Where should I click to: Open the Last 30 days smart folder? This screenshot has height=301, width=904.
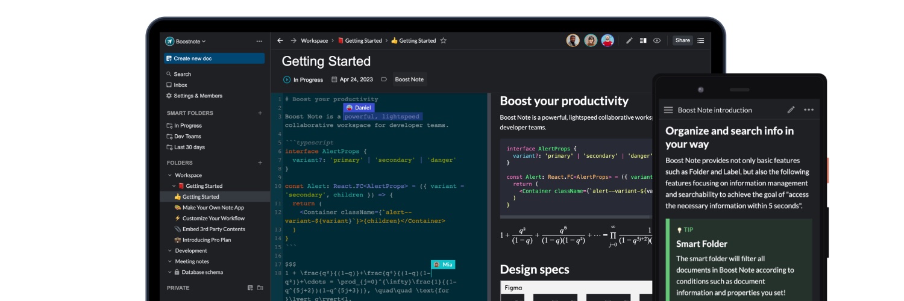[x=186, y=147]
